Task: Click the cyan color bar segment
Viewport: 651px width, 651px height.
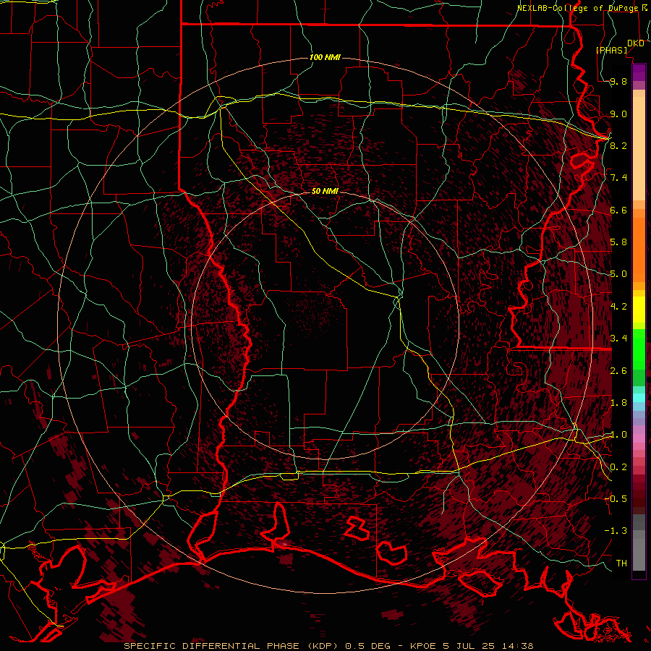Action: [639, 398]
